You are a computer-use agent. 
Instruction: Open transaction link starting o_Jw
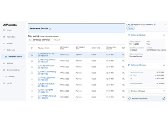[x=46, y=61]
